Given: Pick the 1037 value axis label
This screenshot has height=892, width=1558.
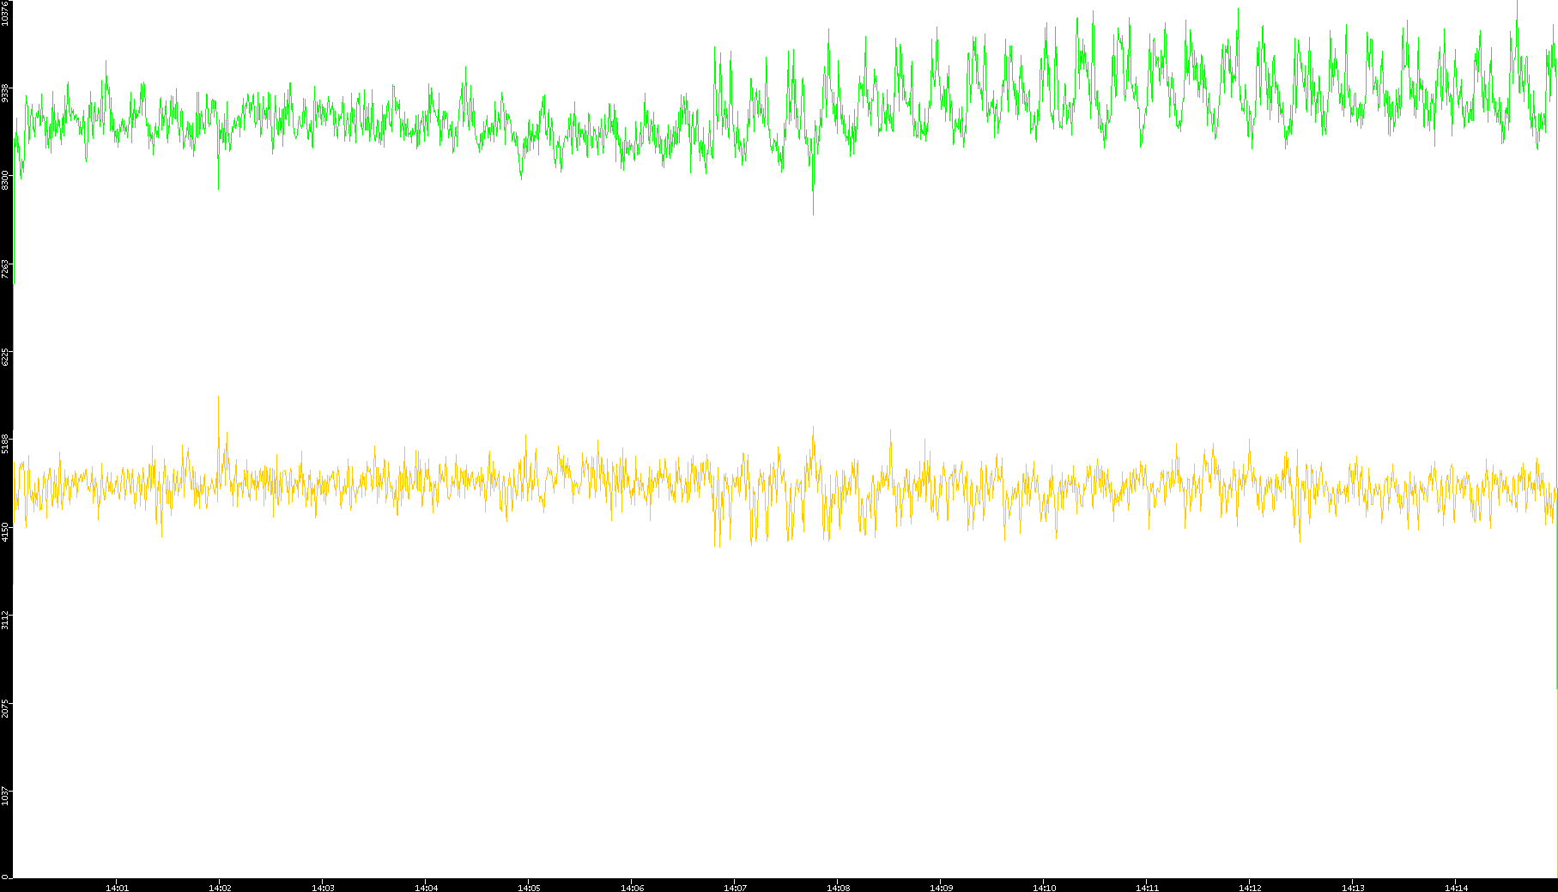Looking at the screenshot, I should point(6,796).
